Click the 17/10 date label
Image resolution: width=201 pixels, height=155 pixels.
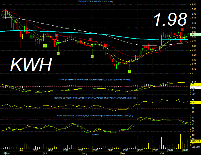click(x=185, y=150)
